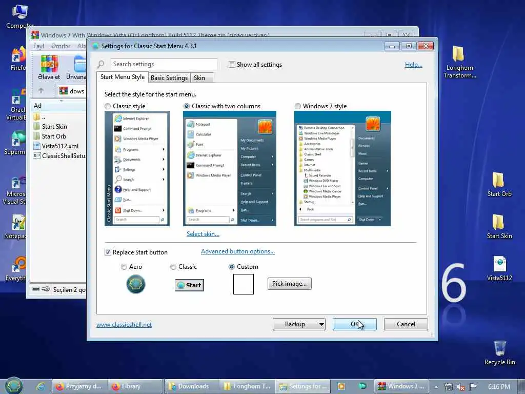Click the Aero shell orb button image
The height and width of the screenshot is (394, 525).
pyautogui.click(x=135, y=284)
